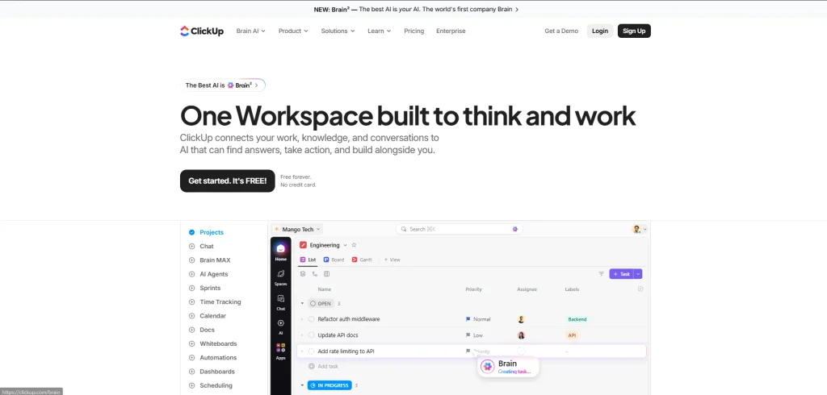Click the Mango Tech workspace star icon

(276, 229)
